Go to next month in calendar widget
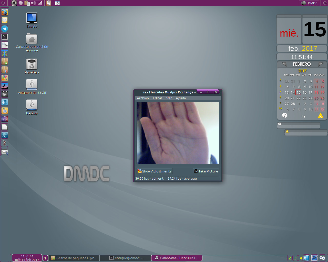Screen dimensions: 328x262 coord(321,64)
